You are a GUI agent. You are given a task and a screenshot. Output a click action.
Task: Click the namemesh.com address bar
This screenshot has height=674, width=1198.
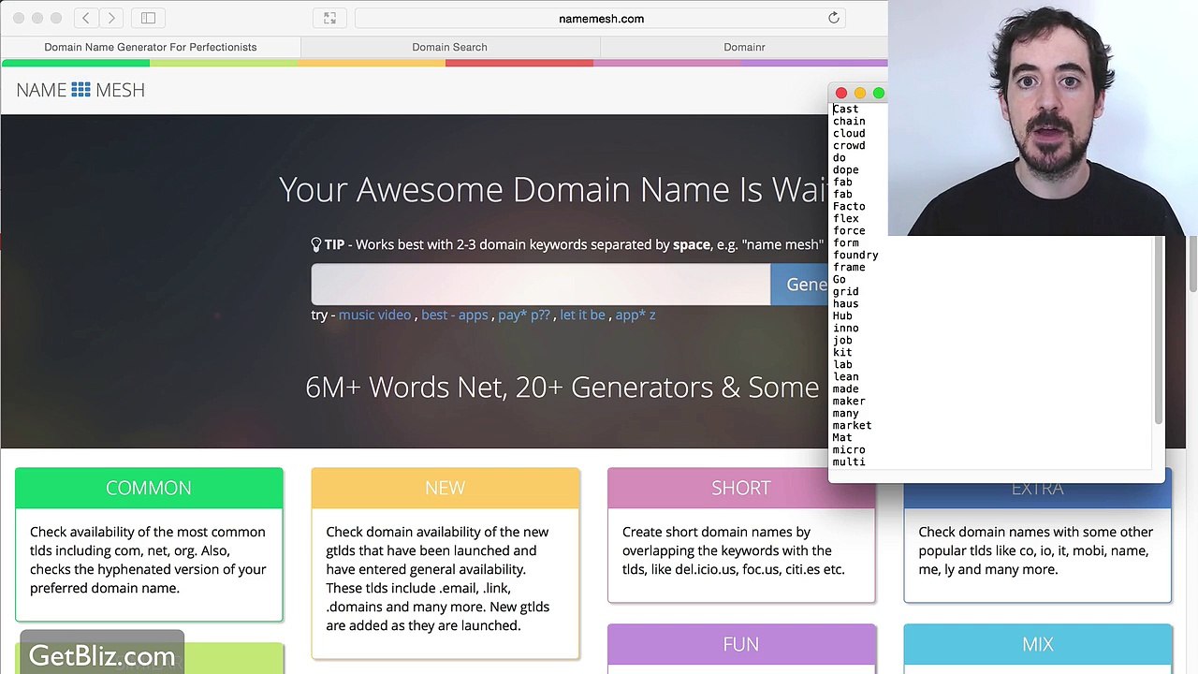point(601,18)
